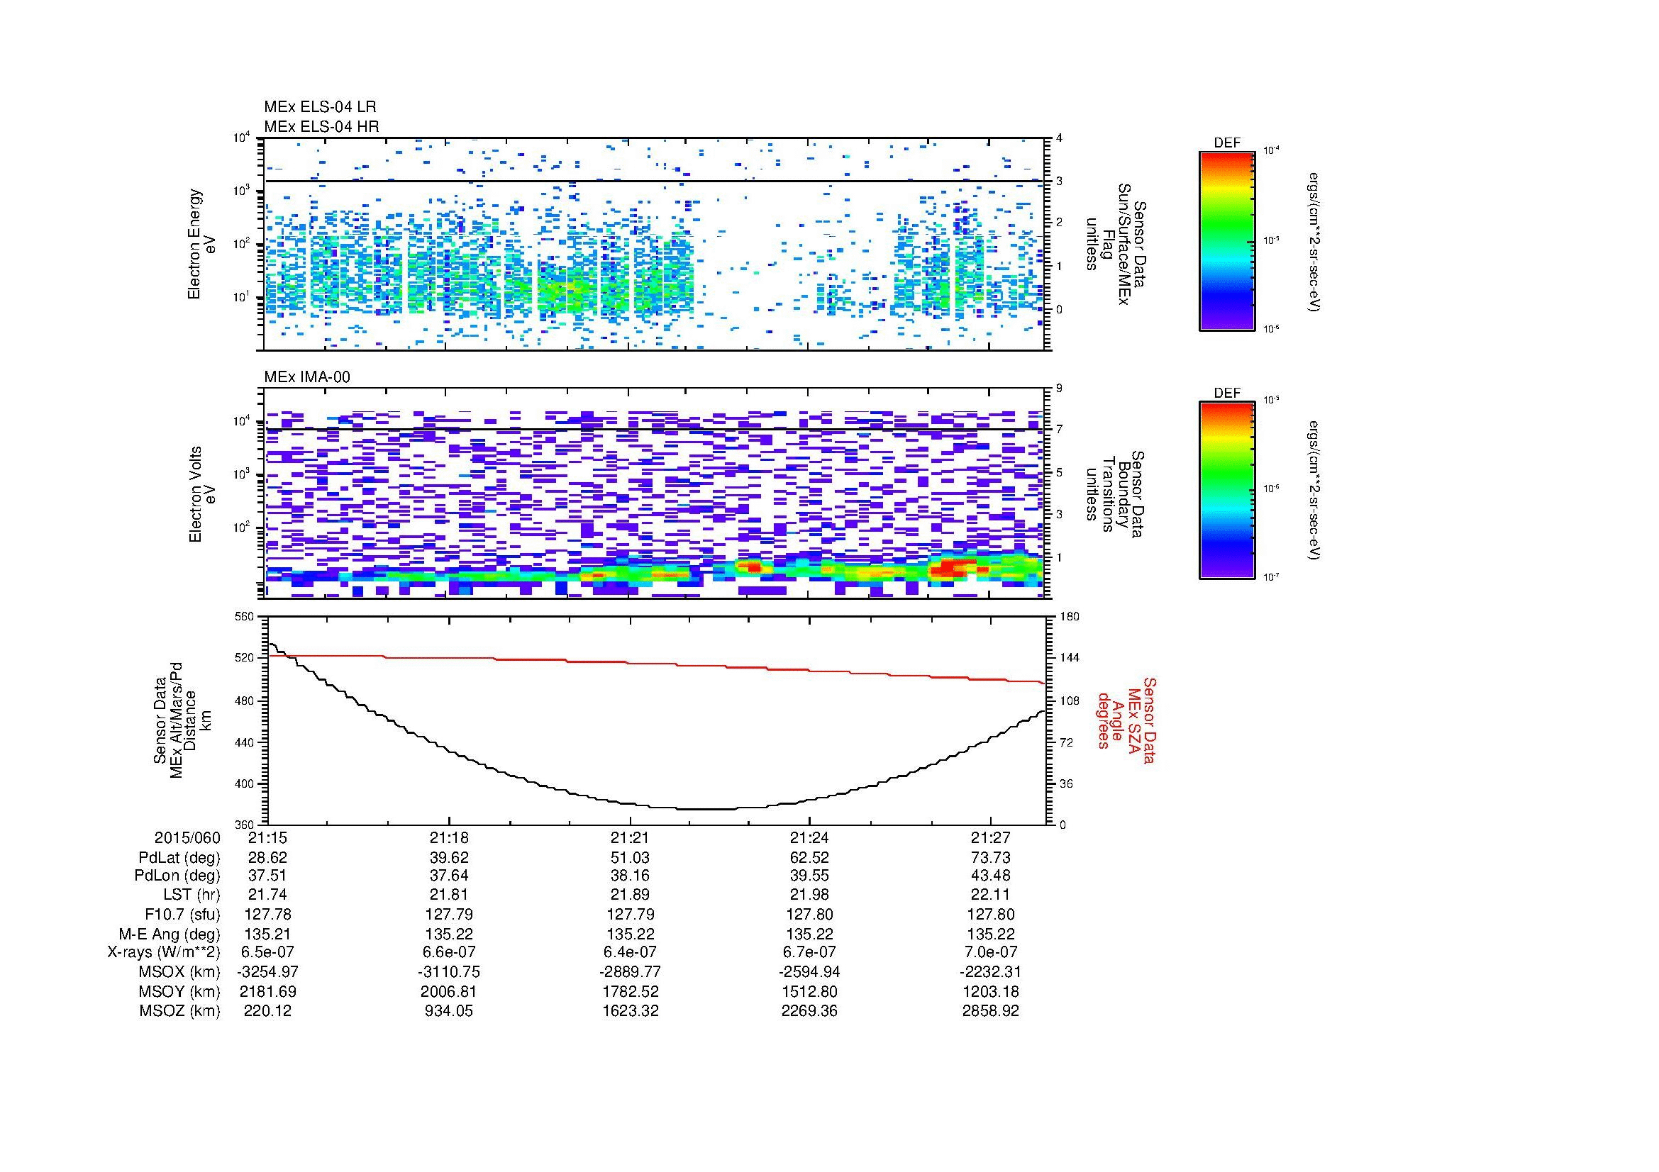Click the F10.7 value 127.78
This screenshot has height=1172, width=1659.
[x=267, y=915]
